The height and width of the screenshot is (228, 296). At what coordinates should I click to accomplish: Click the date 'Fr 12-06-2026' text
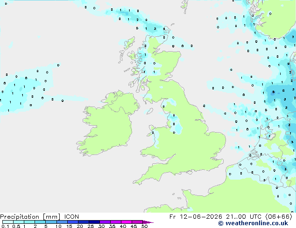click(196, 217)
